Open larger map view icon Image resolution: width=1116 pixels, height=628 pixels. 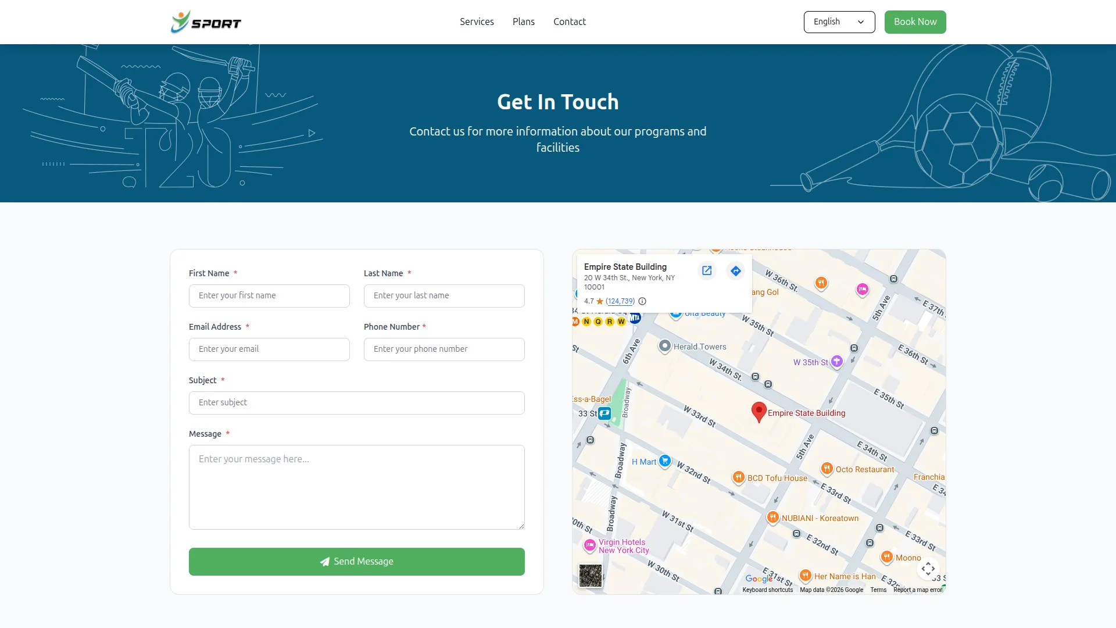(x=707, y=271)
